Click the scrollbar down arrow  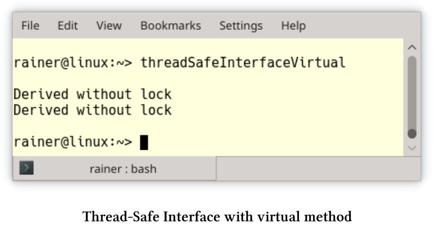click(412, 148)
